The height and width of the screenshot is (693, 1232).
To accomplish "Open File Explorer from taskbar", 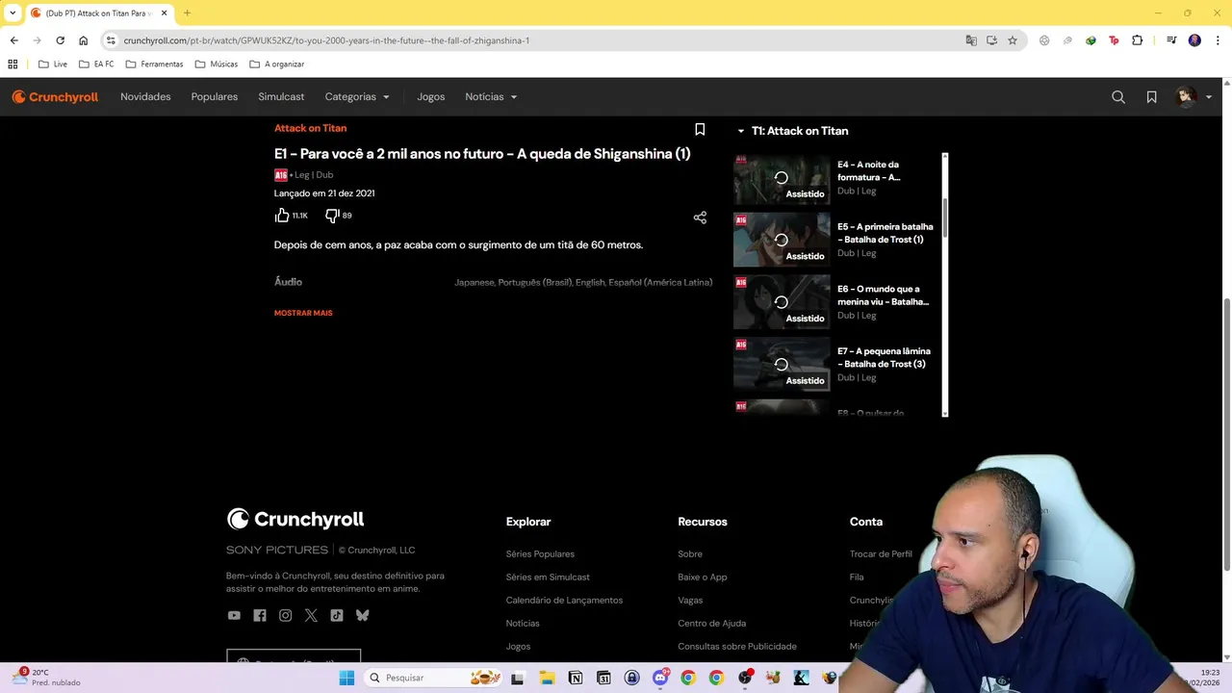I will (547, 678).
